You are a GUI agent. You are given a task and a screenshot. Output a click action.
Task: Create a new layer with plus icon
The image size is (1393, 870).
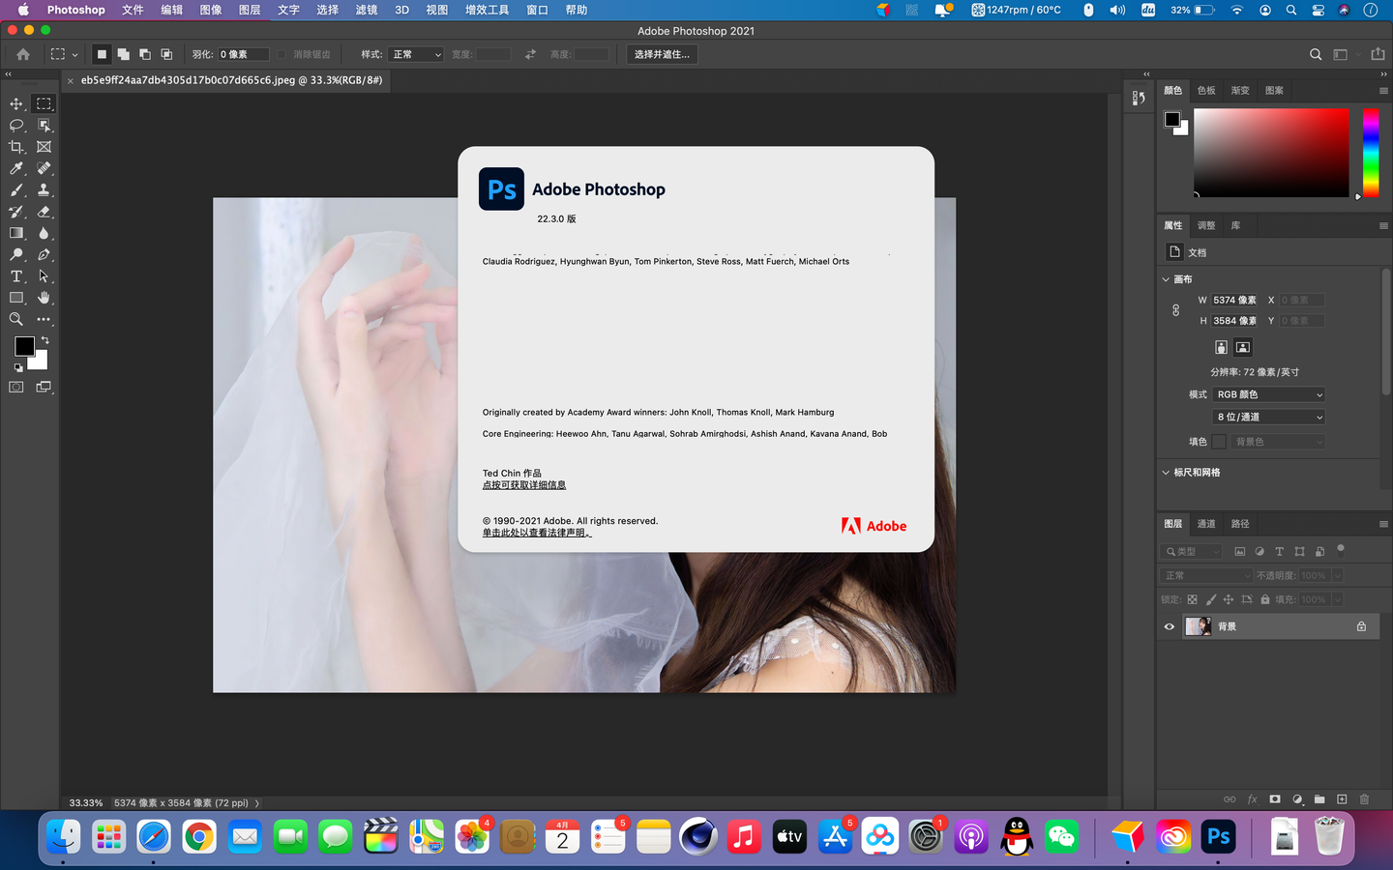tap(1342, 799)
